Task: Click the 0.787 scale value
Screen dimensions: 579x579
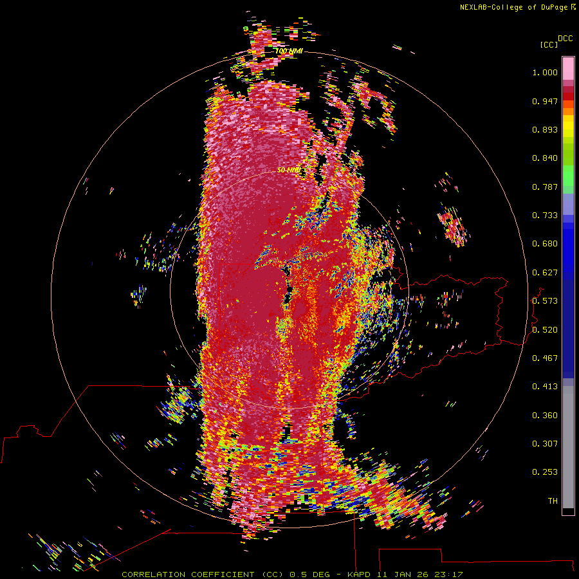Action: 545,187
